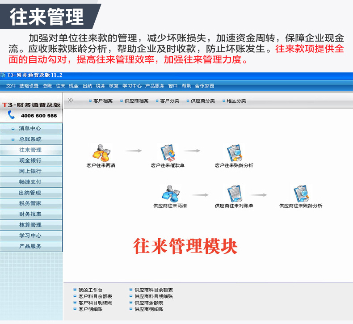
Task: Select 现金银行 in the left sidebar
Action: 31,160
